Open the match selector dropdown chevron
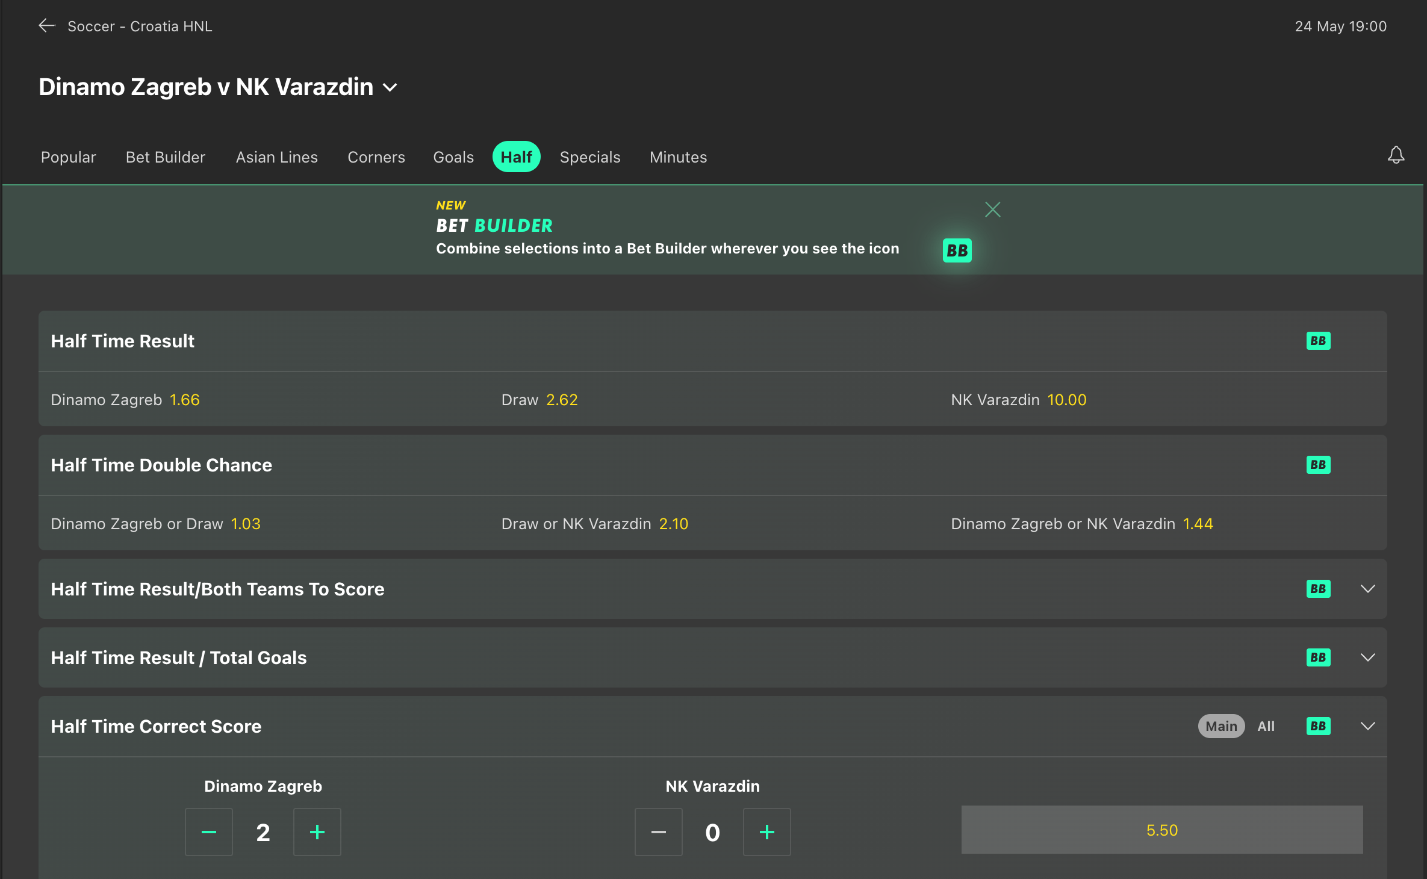Screen dimensions: 1427x879 click(x=390, y=88)
